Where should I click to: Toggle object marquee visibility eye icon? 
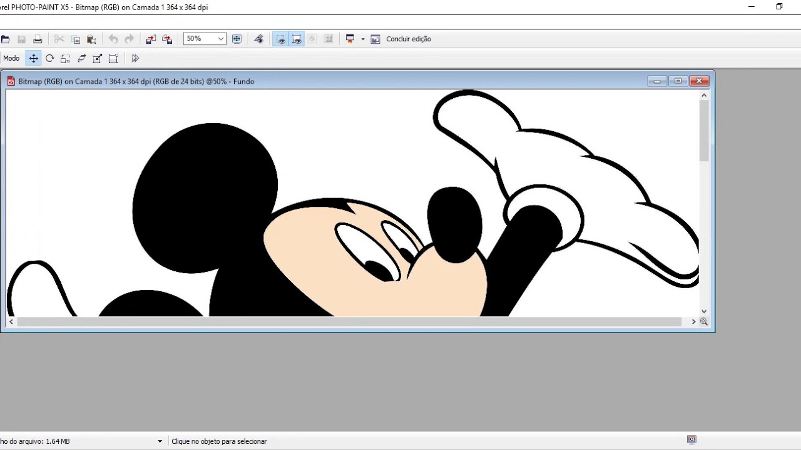281,39
